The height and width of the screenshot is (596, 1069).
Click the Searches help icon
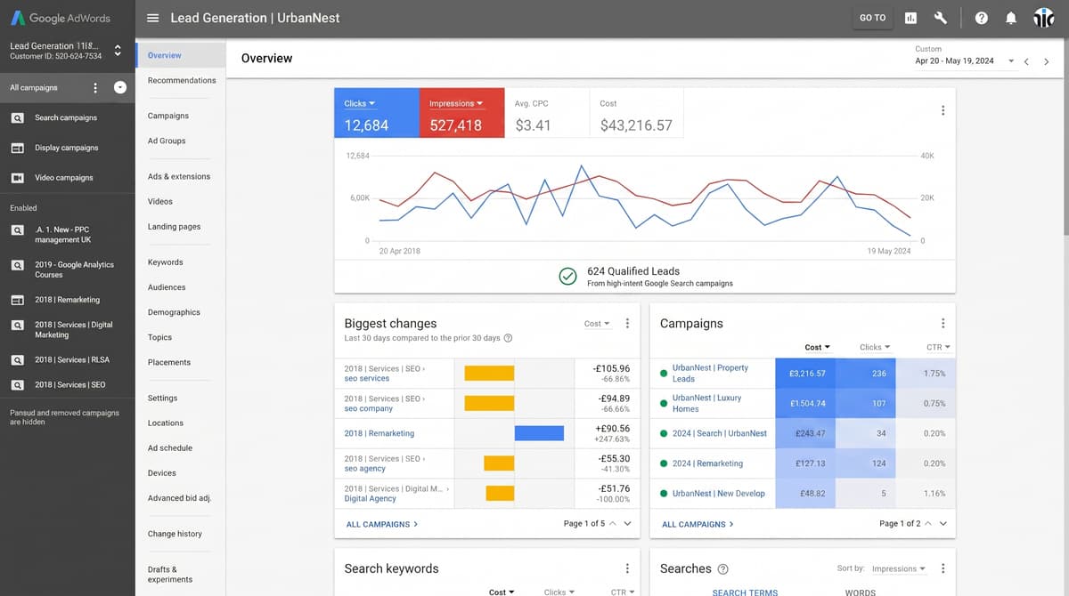722,569
